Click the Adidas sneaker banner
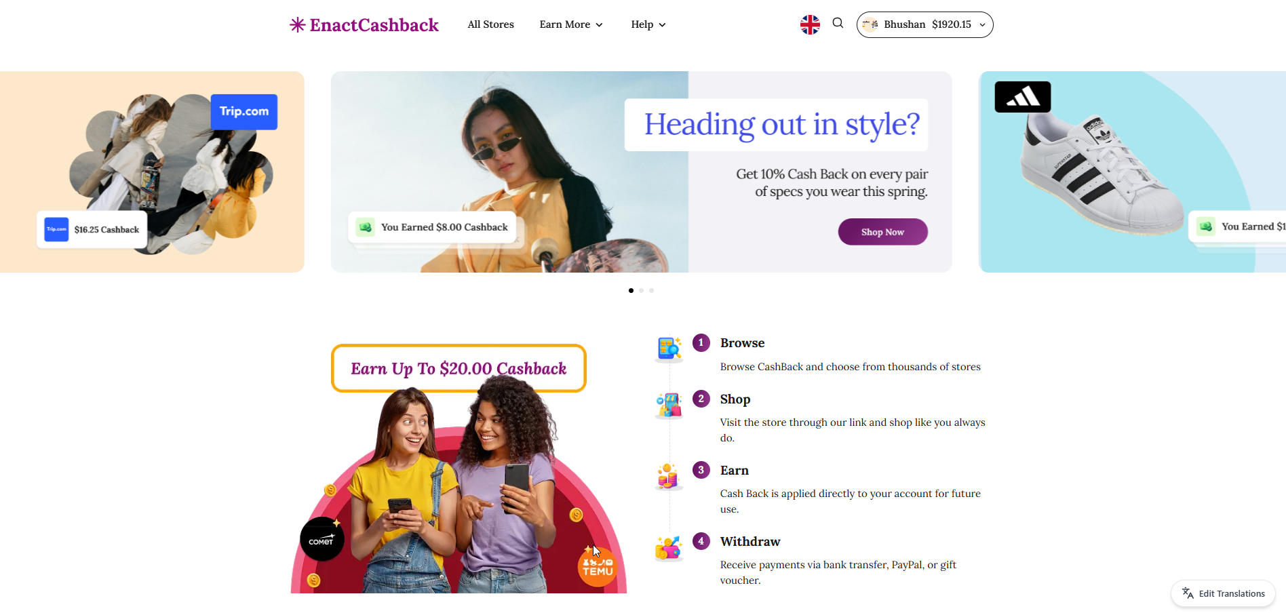The width and height of the screenshot is (1286, 613). [x=1132, y=172]
